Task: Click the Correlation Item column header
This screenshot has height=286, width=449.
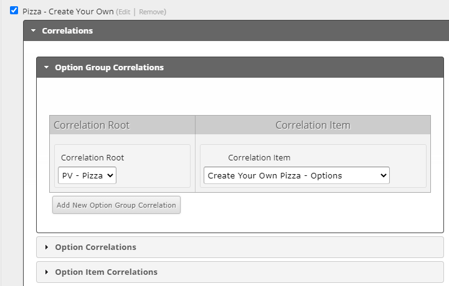Action: 313,125
